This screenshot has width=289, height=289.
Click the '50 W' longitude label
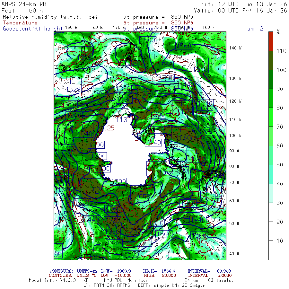tap(234, 223)
